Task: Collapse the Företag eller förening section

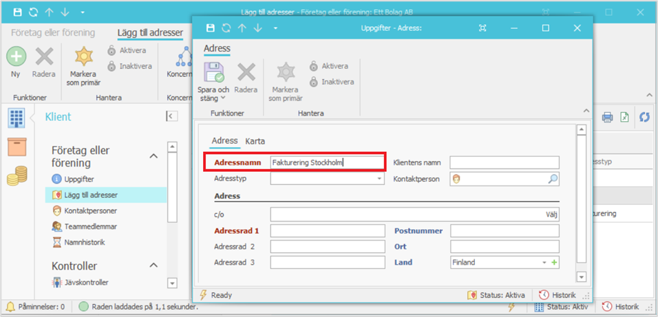Action: point(153,156)
